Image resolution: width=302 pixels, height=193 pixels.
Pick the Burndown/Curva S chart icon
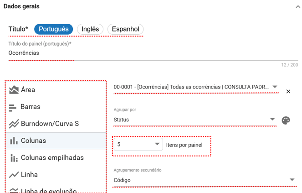click(14, 124)
